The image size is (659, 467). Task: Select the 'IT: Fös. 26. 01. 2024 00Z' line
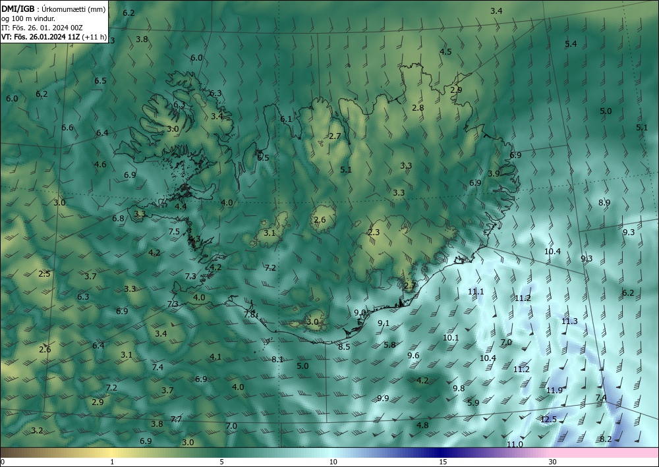coord(42,28)
